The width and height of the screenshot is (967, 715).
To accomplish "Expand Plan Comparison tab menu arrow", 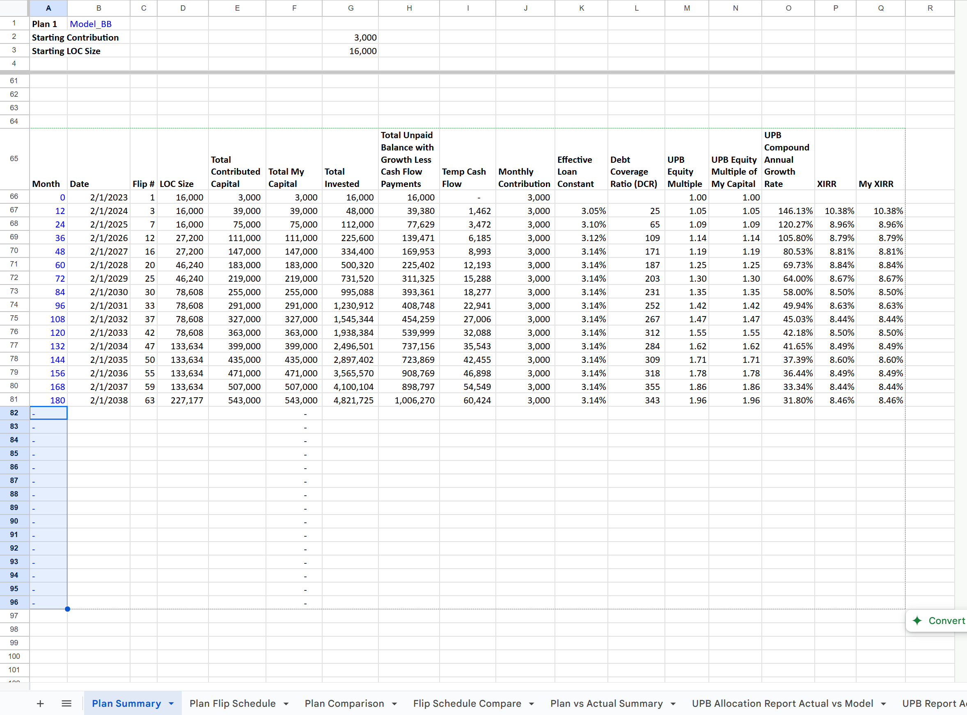I will [x=394, y=704].
